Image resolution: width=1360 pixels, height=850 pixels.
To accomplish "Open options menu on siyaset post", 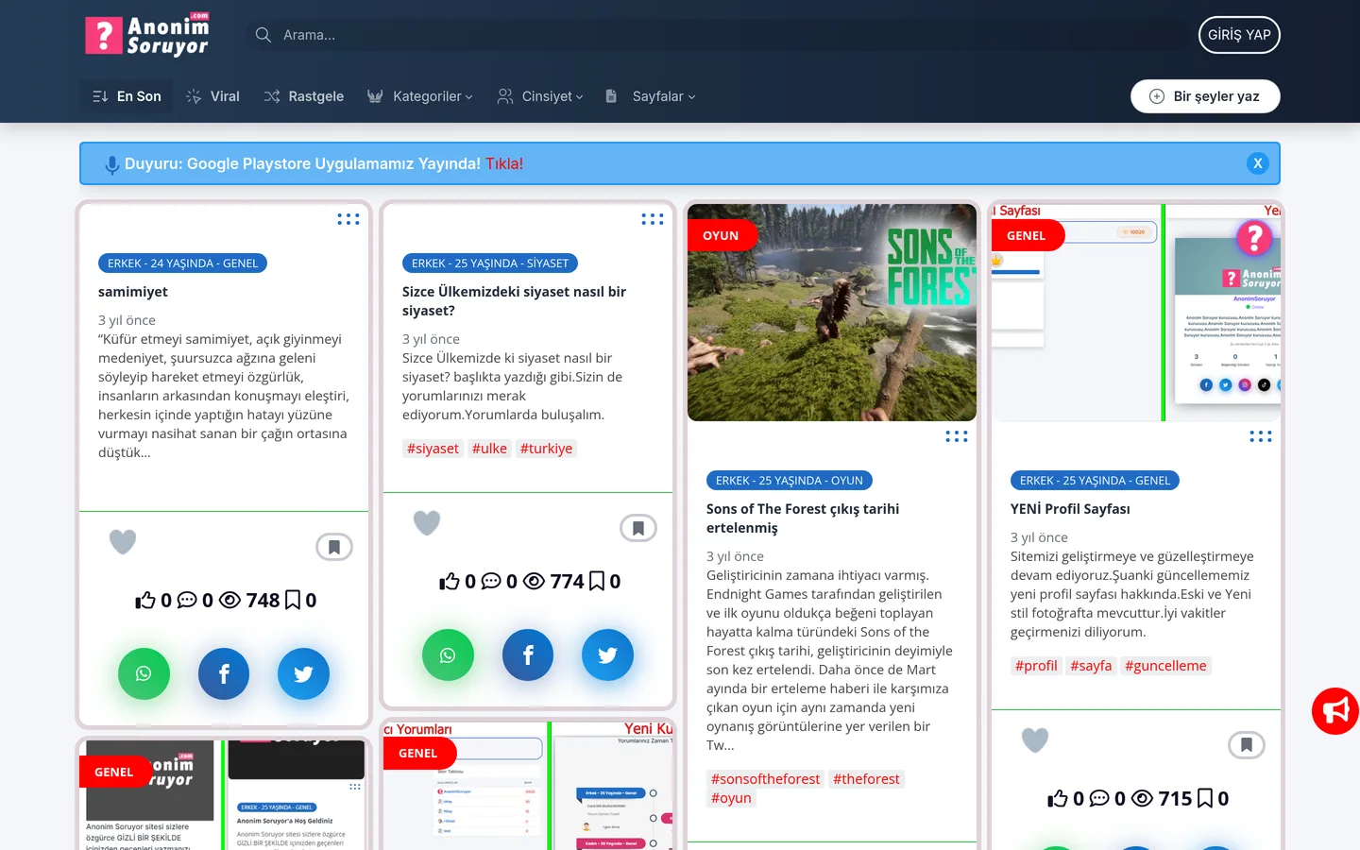I will point(653,219).
